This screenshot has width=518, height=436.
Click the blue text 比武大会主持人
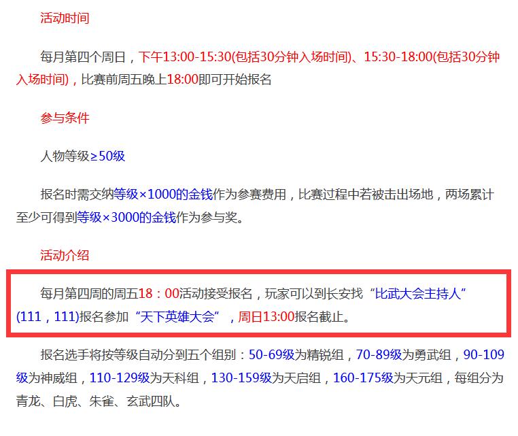pos(417,293)
